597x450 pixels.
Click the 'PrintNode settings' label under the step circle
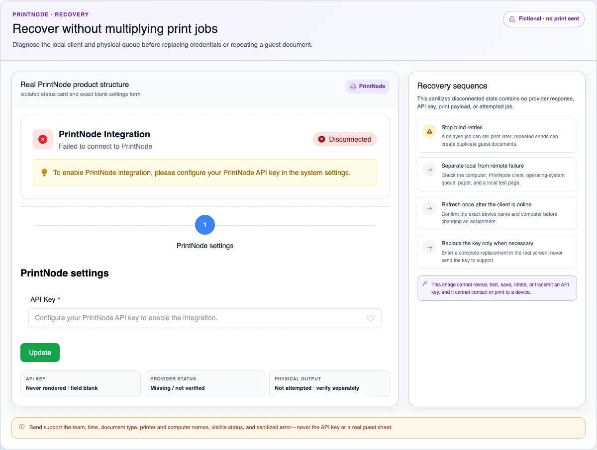click(x=205, y=246)
